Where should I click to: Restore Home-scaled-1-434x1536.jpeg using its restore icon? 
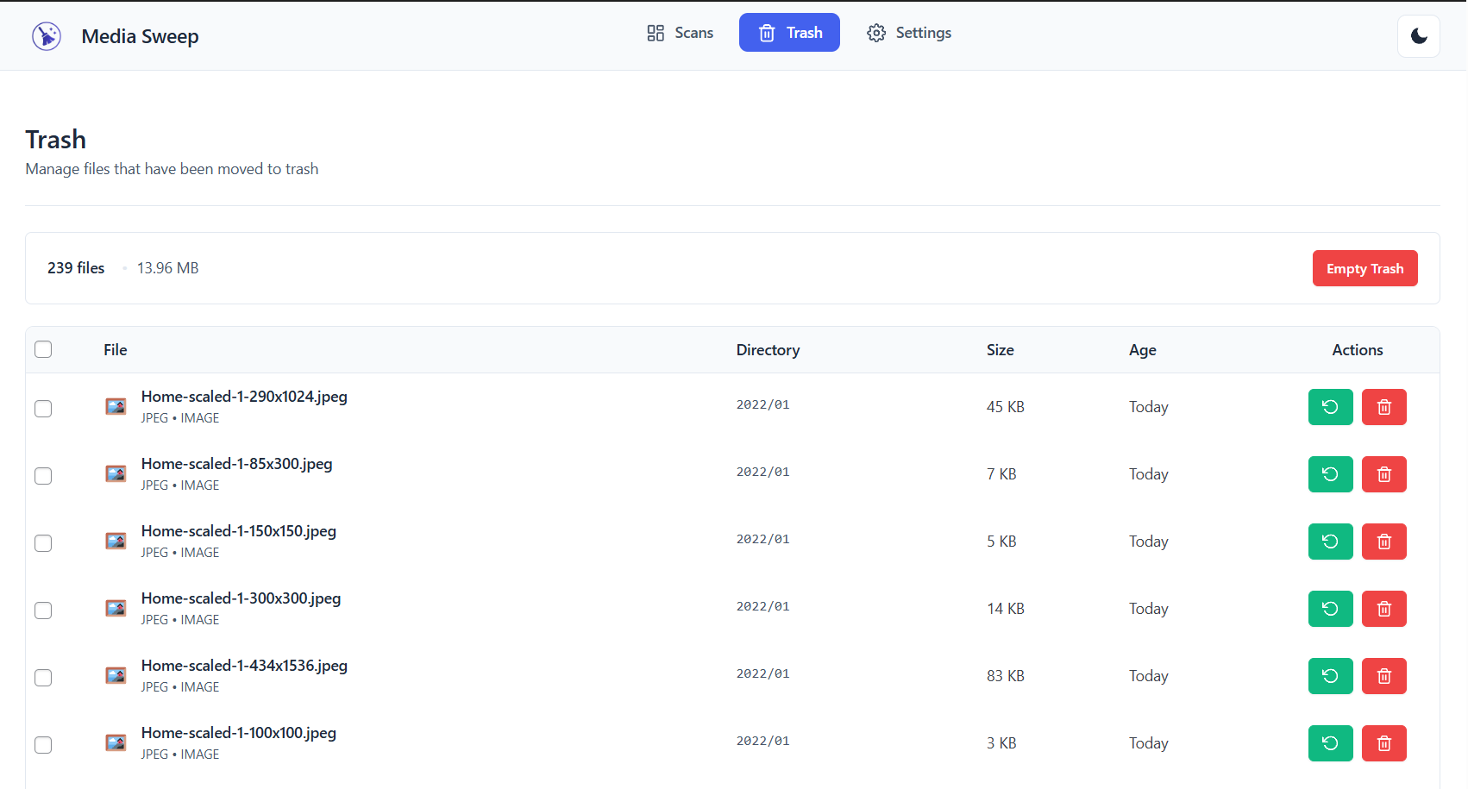[x=1330, y=676]
